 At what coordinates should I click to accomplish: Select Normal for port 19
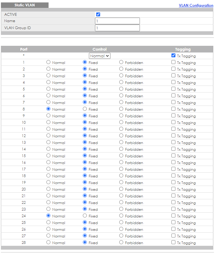click(48, 182)
